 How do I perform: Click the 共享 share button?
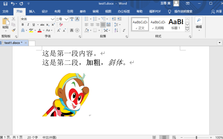pos(216,12)
